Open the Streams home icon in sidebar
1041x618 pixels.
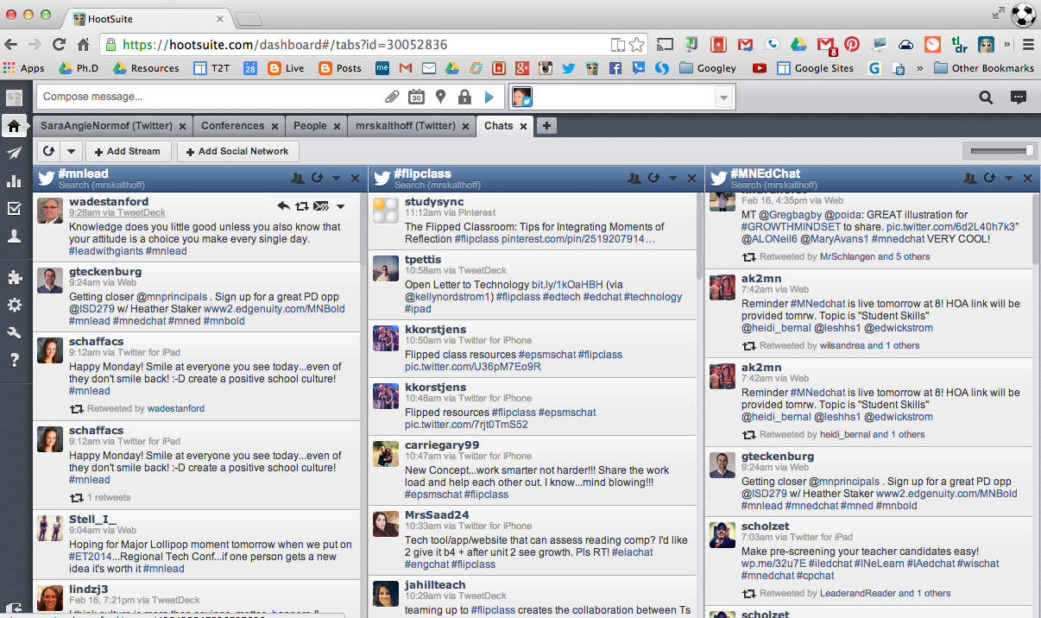14,126
